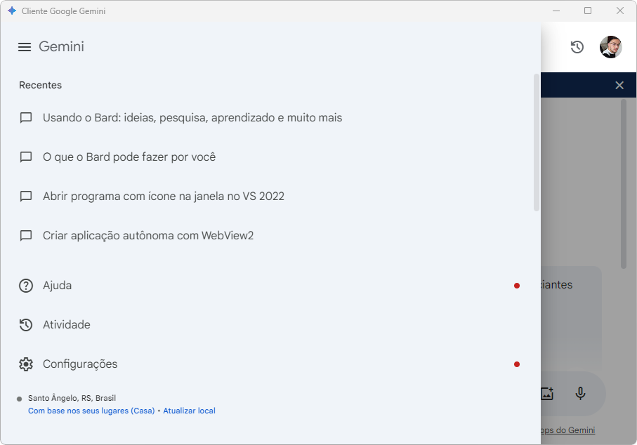
Task: Click the sidebar vertical scrollbar thumb
Action: [537, 142]
